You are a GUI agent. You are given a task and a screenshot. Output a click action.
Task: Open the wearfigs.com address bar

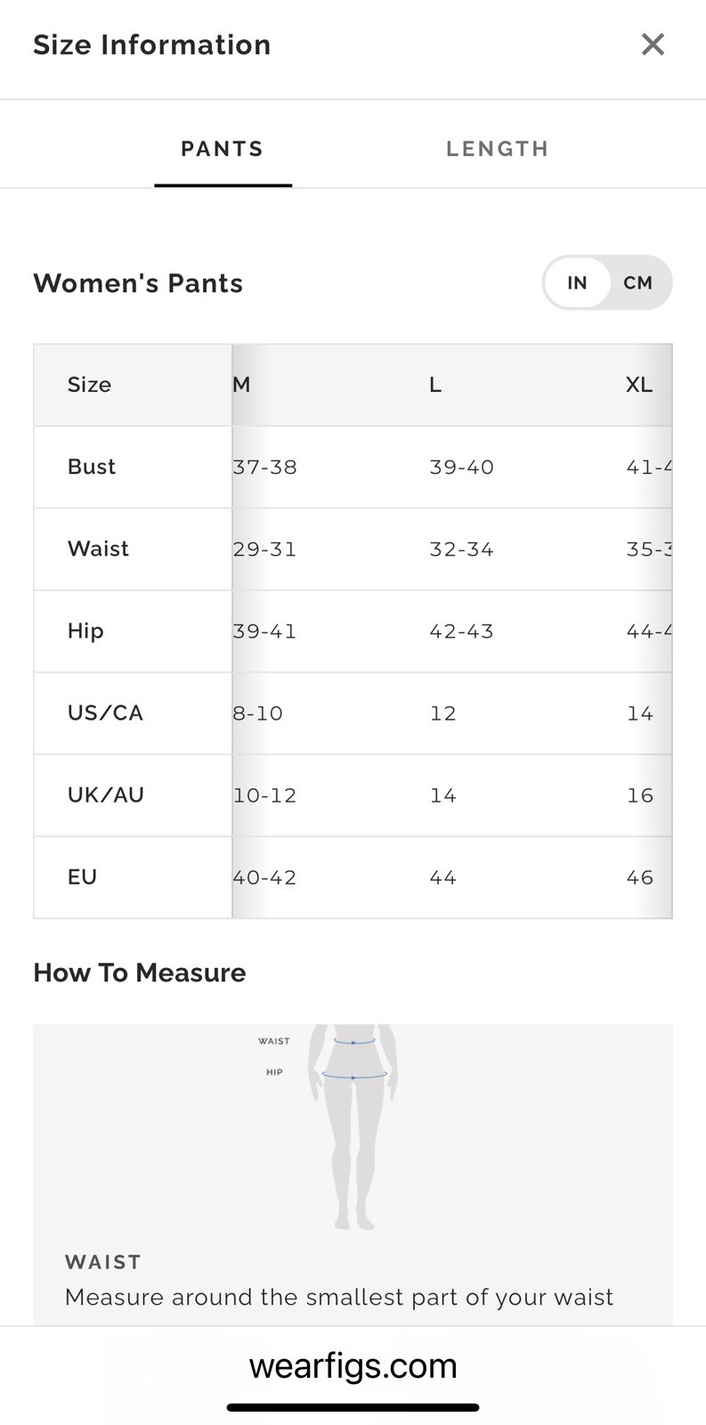[353, 1365]
